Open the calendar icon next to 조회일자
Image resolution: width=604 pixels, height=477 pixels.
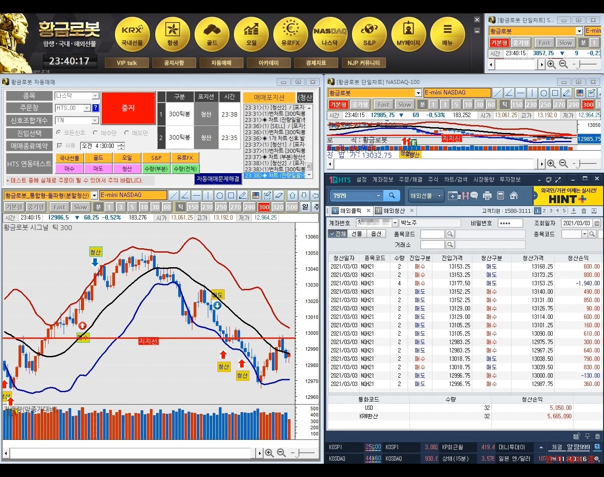[x=597, y=223]
